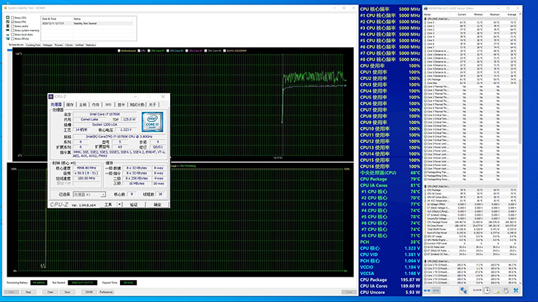Click the GPU monitor icon
The image size is (538, 302).
click(8, 38)
